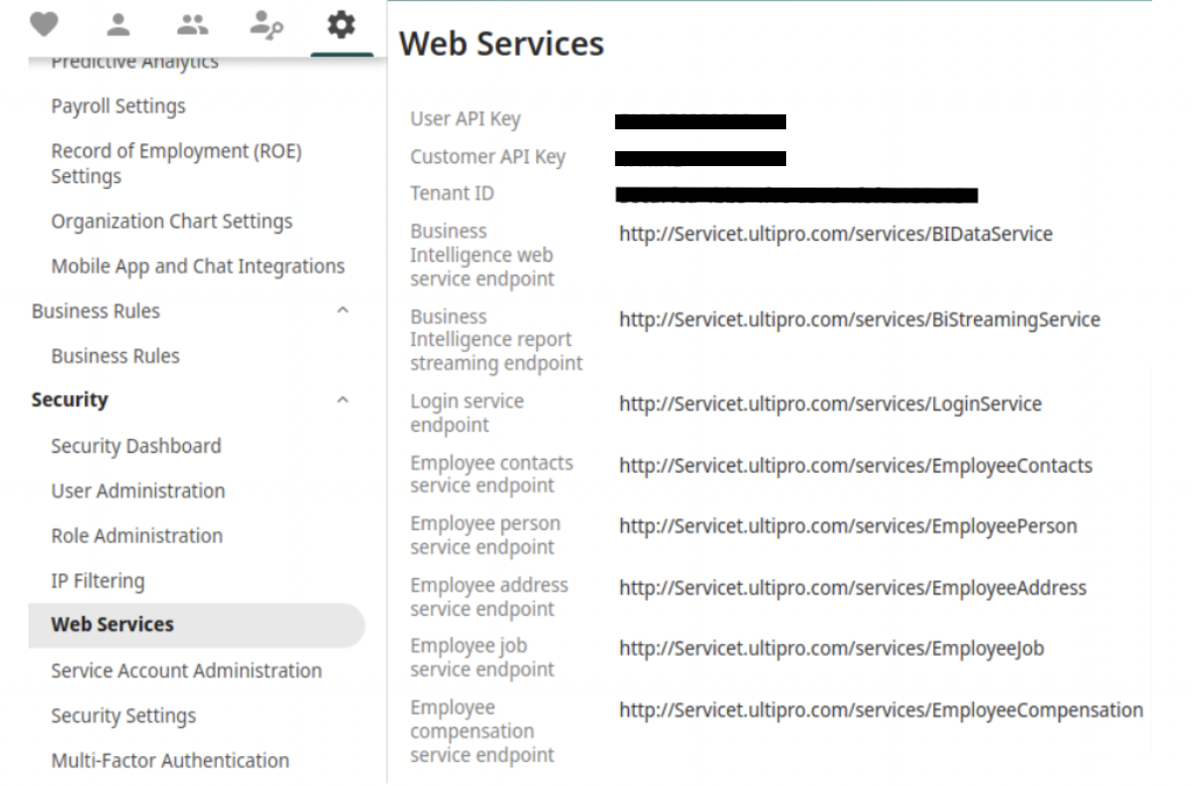Click the redacted Customer API Key value
Screen dimensions: 1192x786
click(x=700, y=158)
